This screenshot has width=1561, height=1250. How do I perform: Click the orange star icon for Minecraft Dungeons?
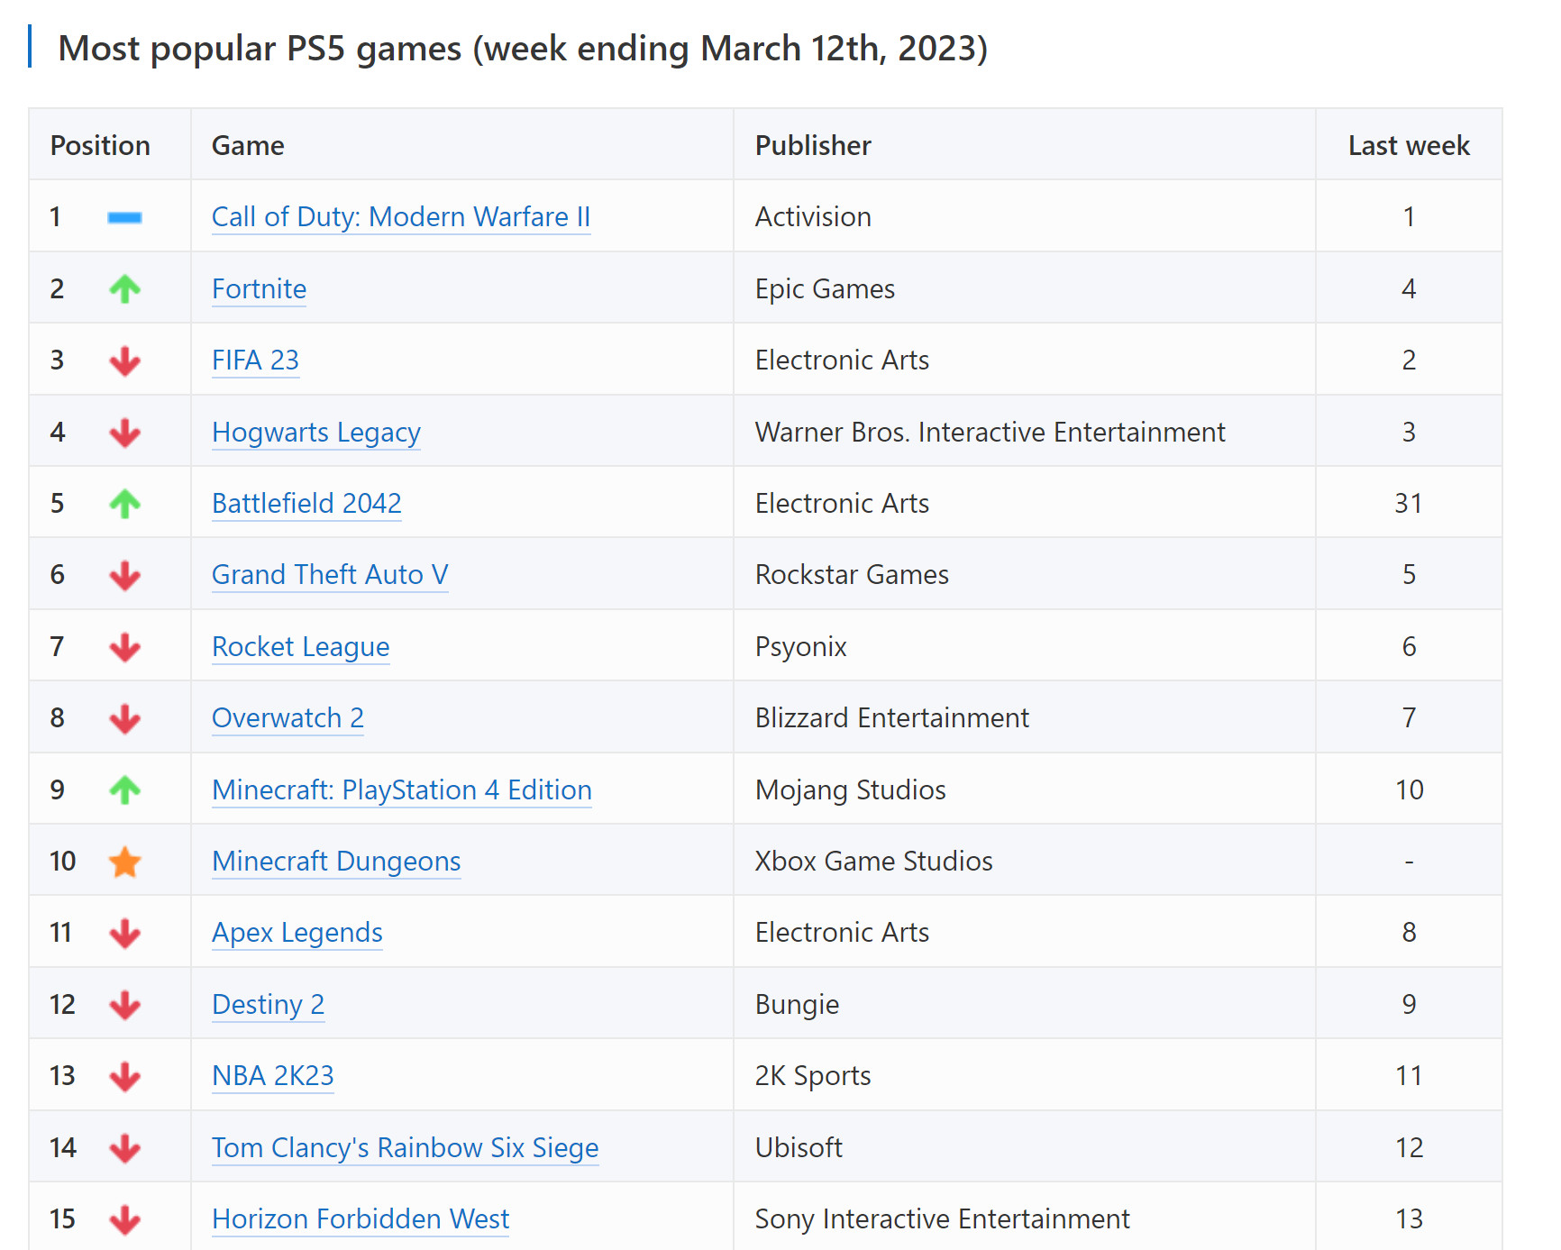(124, 862)
